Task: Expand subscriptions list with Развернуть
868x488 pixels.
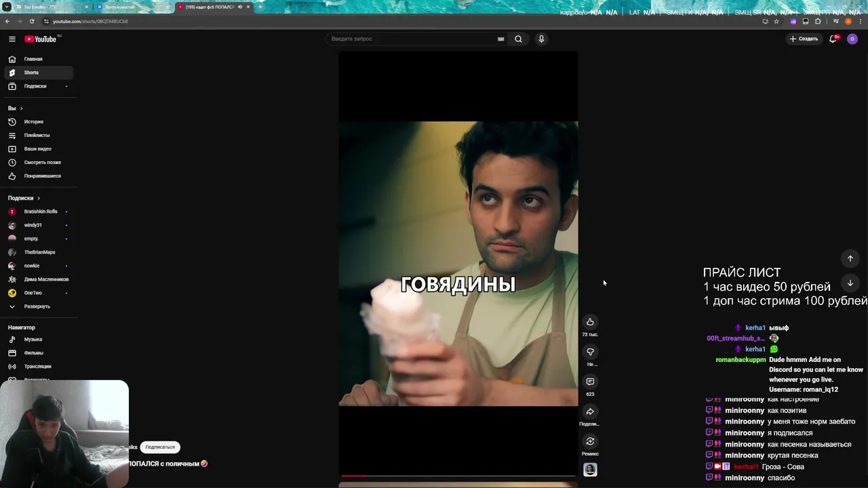Action: pyautogui.click(x=39, y=306)
